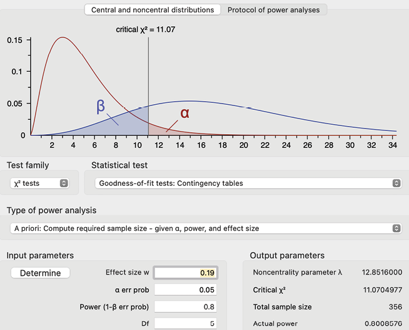Click the Critical χ² output value

coord(381,290)
